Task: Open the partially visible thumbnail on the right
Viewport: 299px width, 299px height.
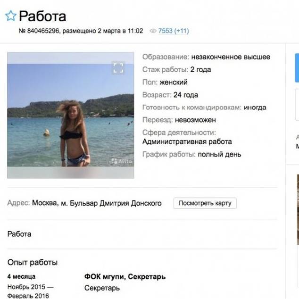Action: pyautogui.click(x=297, y=212)
